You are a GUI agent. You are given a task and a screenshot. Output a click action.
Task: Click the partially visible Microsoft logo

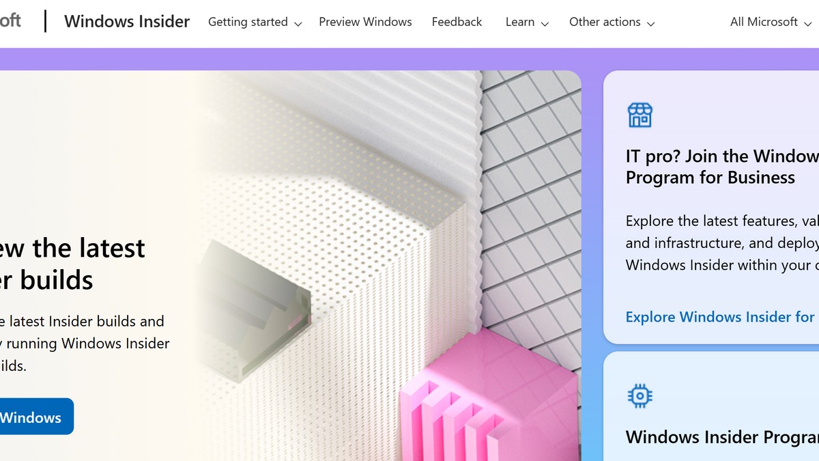coord(10,21)
